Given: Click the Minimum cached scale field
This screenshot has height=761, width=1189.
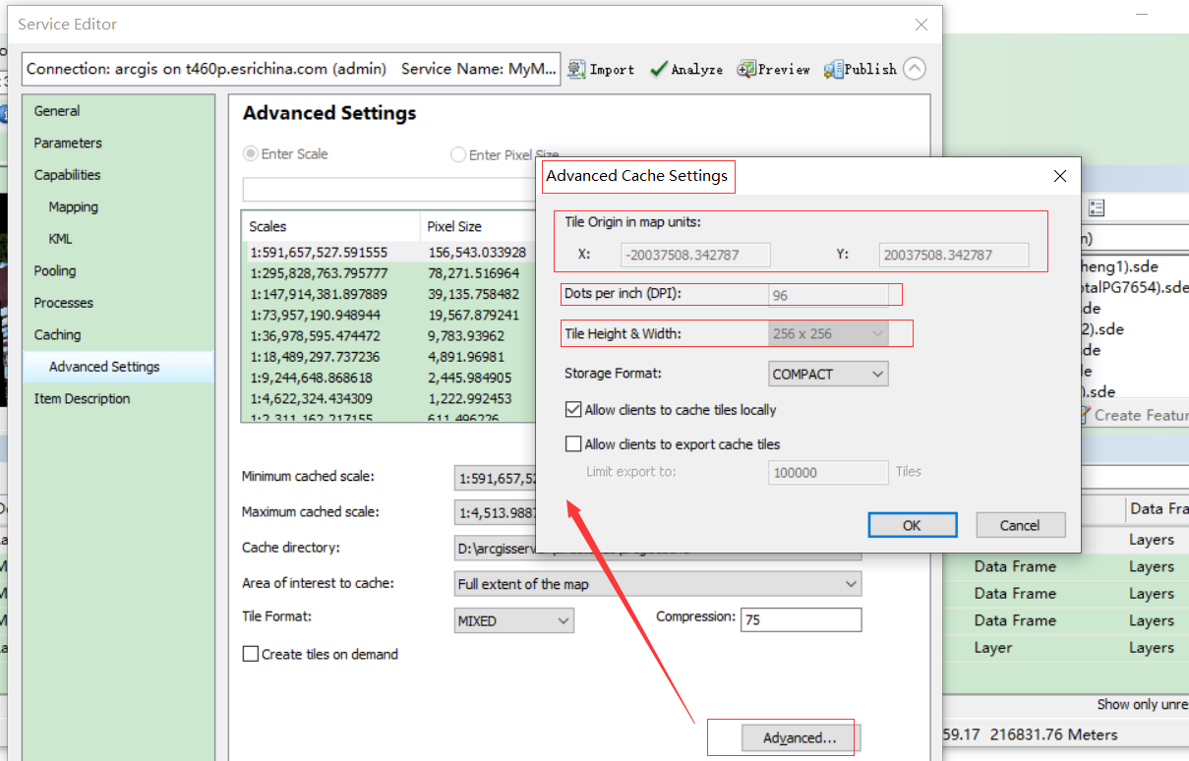Looking at the screenshot, I should click(496, 478).
